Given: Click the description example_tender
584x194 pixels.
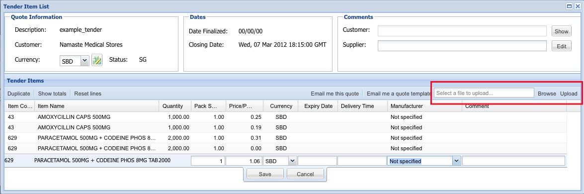Looking at the screenshot, I should click(81, 30).
